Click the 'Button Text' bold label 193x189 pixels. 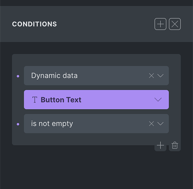click(x=61, y=100)
